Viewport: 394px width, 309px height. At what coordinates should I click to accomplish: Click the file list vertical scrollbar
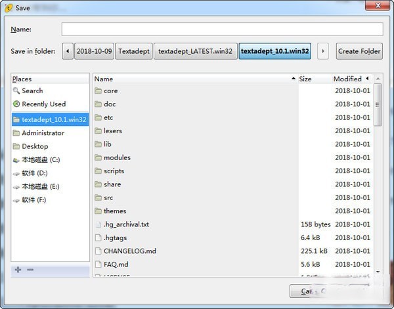tap(378, 176)
